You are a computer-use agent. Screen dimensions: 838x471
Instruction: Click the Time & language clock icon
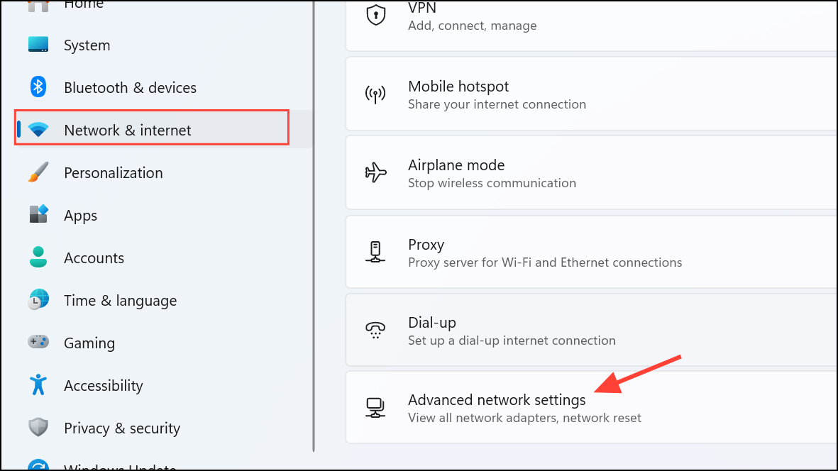pyautogui.click(x=38, y=300)
